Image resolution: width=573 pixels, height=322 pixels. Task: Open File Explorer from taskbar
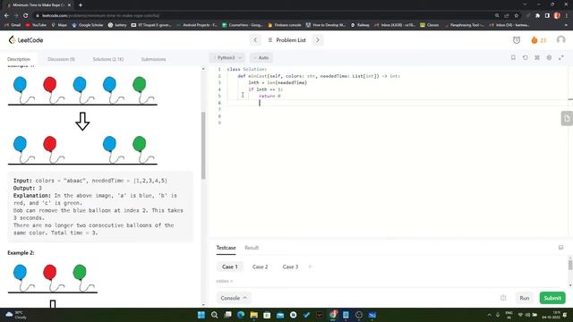point(253,315)
